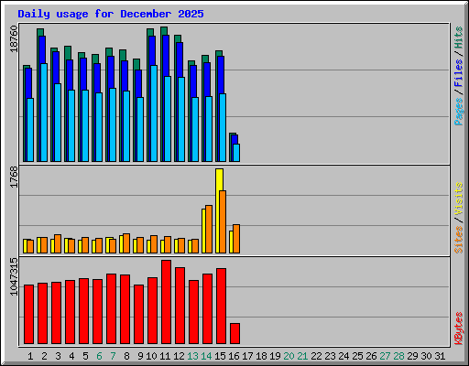Click the chart title 'Daily usage for December 2025'
This screenshot has height=366, width=469.
[111, 14]
